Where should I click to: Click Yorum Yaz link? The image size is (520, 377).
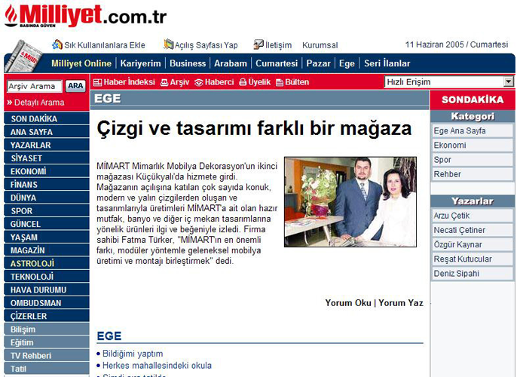pos(401,302)
